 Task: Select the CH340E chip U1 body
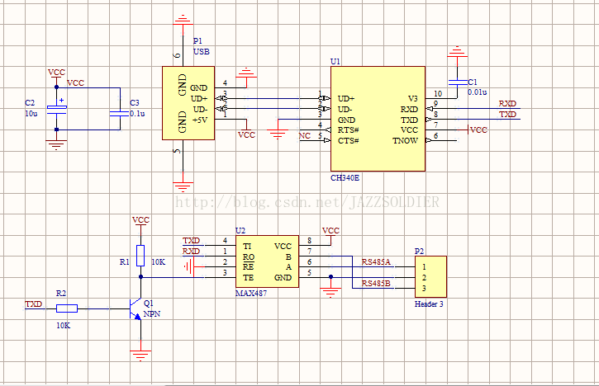tap(378, 119)
